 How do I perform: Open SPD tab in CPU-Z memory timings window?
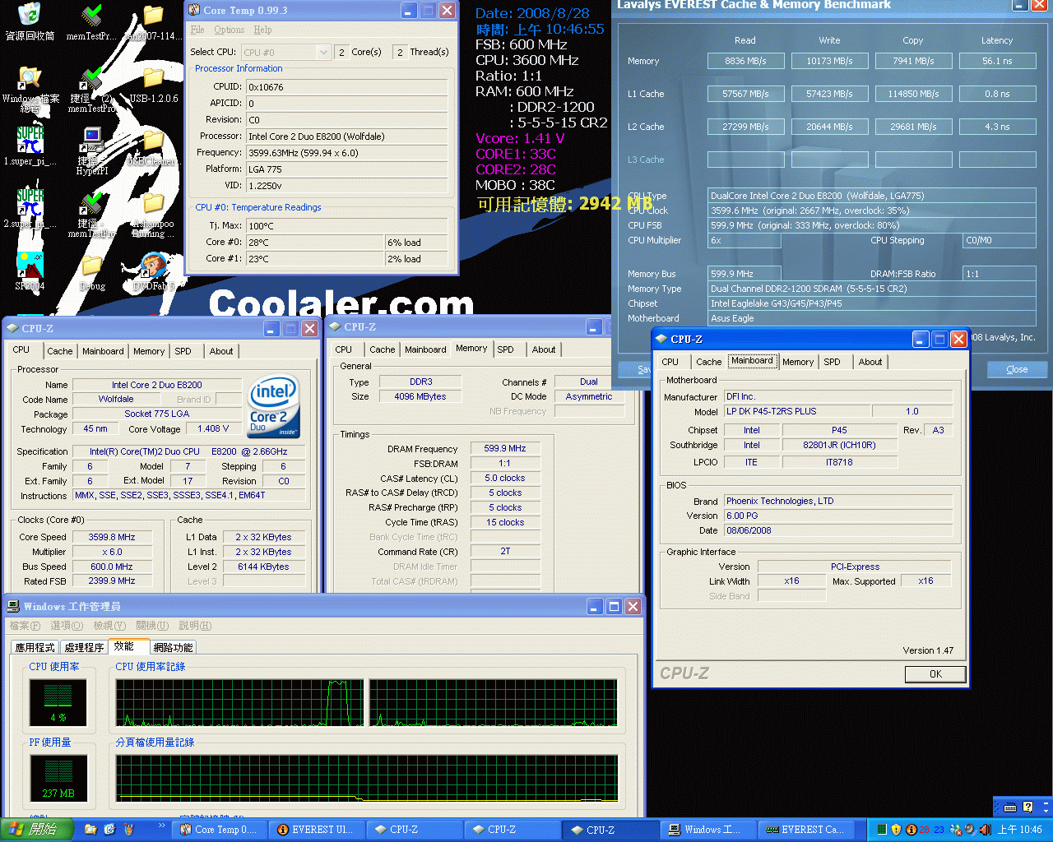click(x=506, y=349)
